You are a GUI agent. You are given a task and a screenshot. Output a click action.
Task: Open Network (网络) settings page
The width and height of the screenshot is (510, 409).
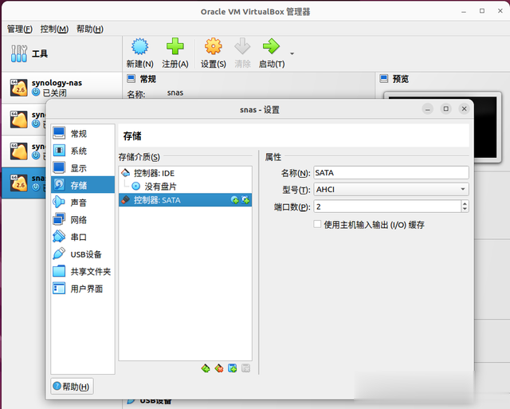(83, 219)
